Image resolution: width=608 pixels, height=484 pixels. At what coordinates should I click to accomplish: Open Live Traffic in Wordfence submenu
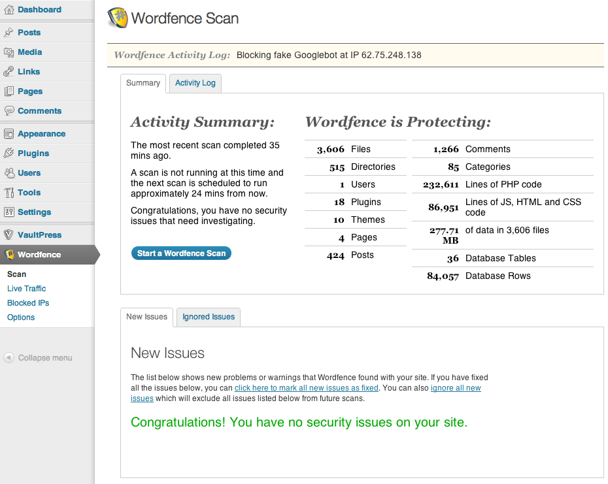coord(26,289)
